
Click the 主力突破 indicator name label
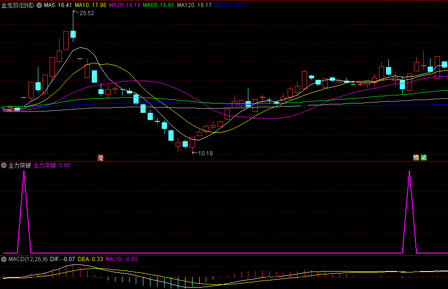pos(19,165)
